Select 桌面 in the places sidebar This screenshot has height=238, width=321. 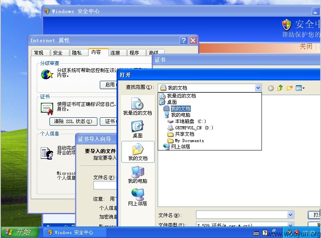coord(137,129)
